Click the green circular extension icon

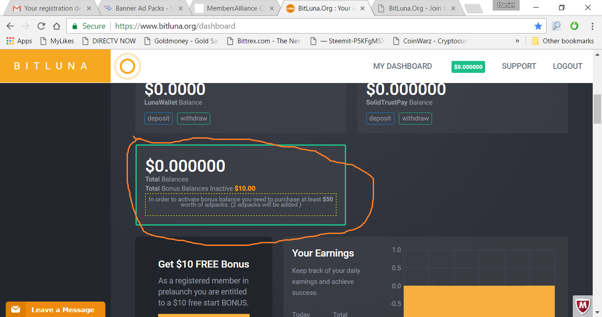point(574,26)
